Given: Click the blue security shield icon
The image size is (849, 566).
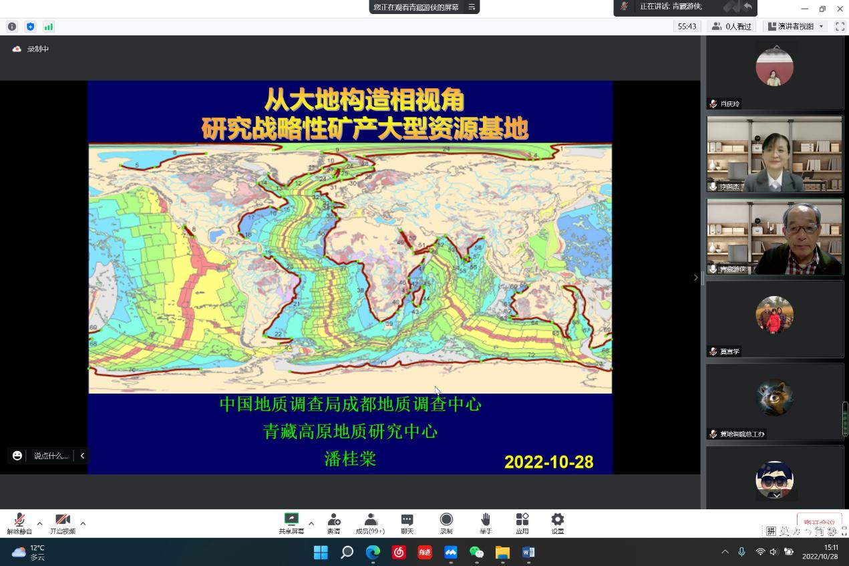Looking at the screenshot, I should 30,27.
